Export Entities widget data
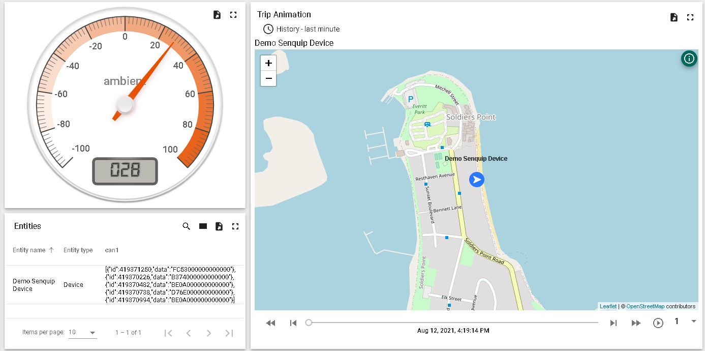 219,226
